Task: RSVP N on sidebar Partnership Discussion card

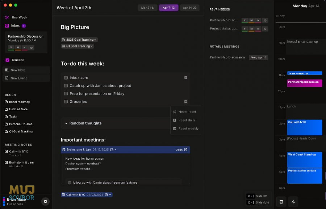Action: 25,48
